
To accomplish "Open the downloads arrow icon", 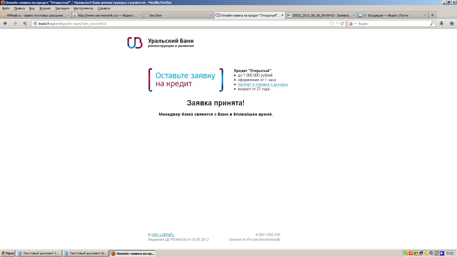I will (442, 23).
